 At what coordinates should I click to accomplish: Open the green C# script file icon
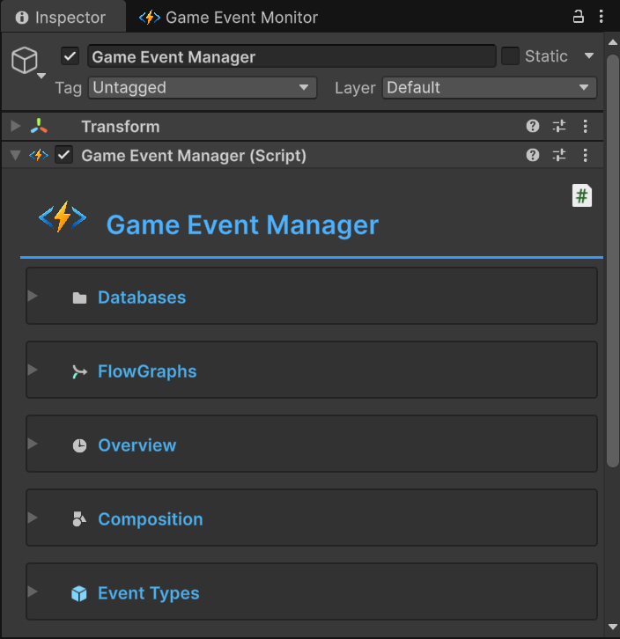[x=581, y=195]
